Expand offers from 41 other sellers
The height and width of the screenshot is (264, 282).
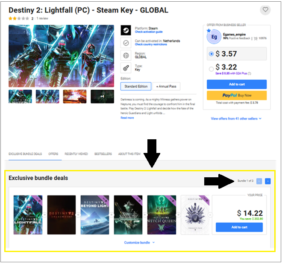pos(236,119)
